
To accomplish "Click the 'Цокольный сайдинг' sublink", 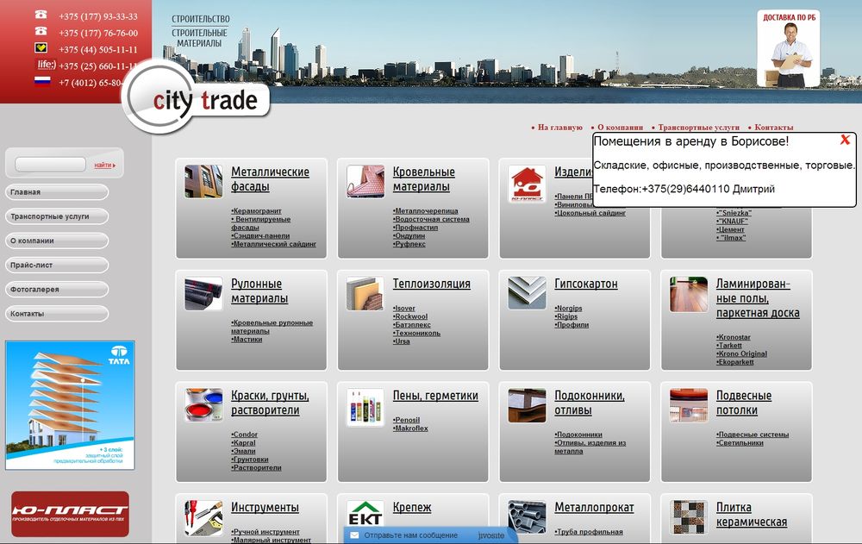I will pyautogui.click(x=590, y=213).
